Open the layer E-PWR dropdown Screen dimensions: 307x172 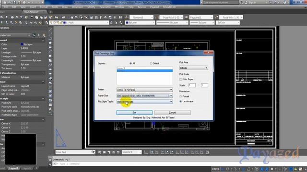coord(79,22)
